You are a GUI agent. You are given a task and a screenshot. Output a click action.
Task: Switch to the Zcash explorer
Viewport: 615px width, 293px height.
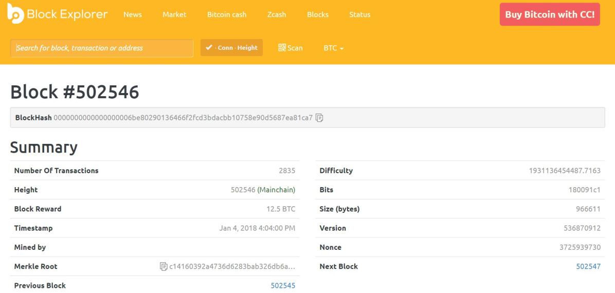pos(277,14)
